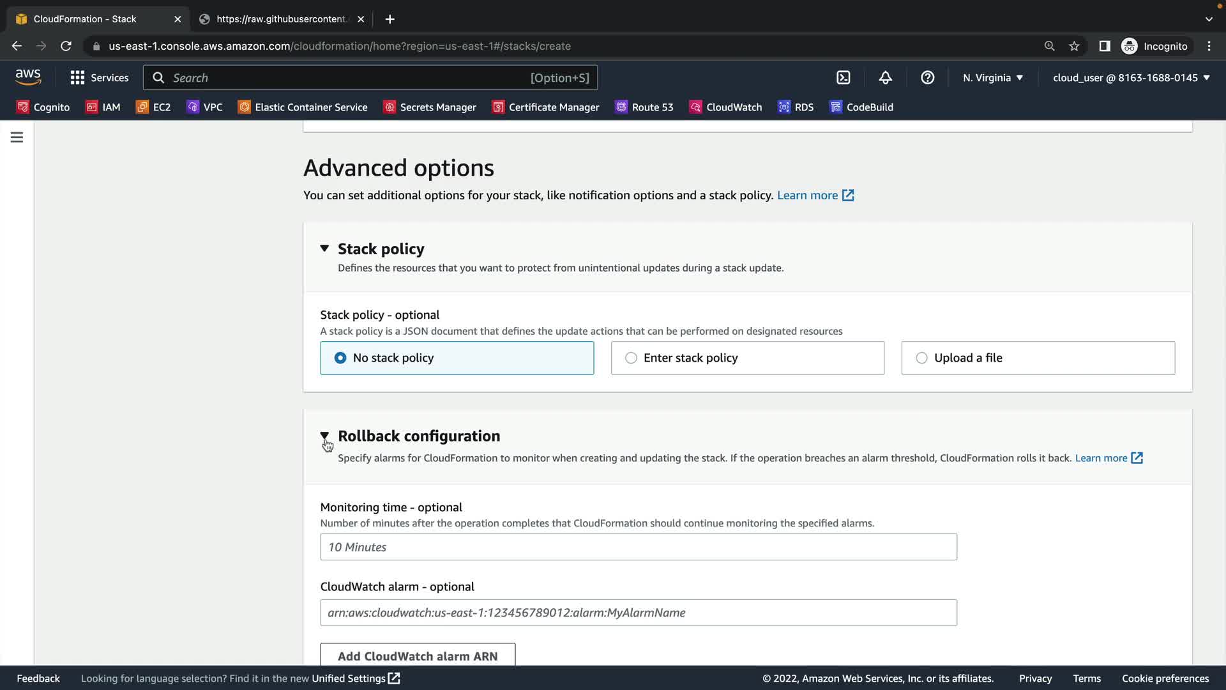Screen dimensions: 1226x690
Task: Switch to the raw.githubusercontent browser tab
Action: pos(282,19)
